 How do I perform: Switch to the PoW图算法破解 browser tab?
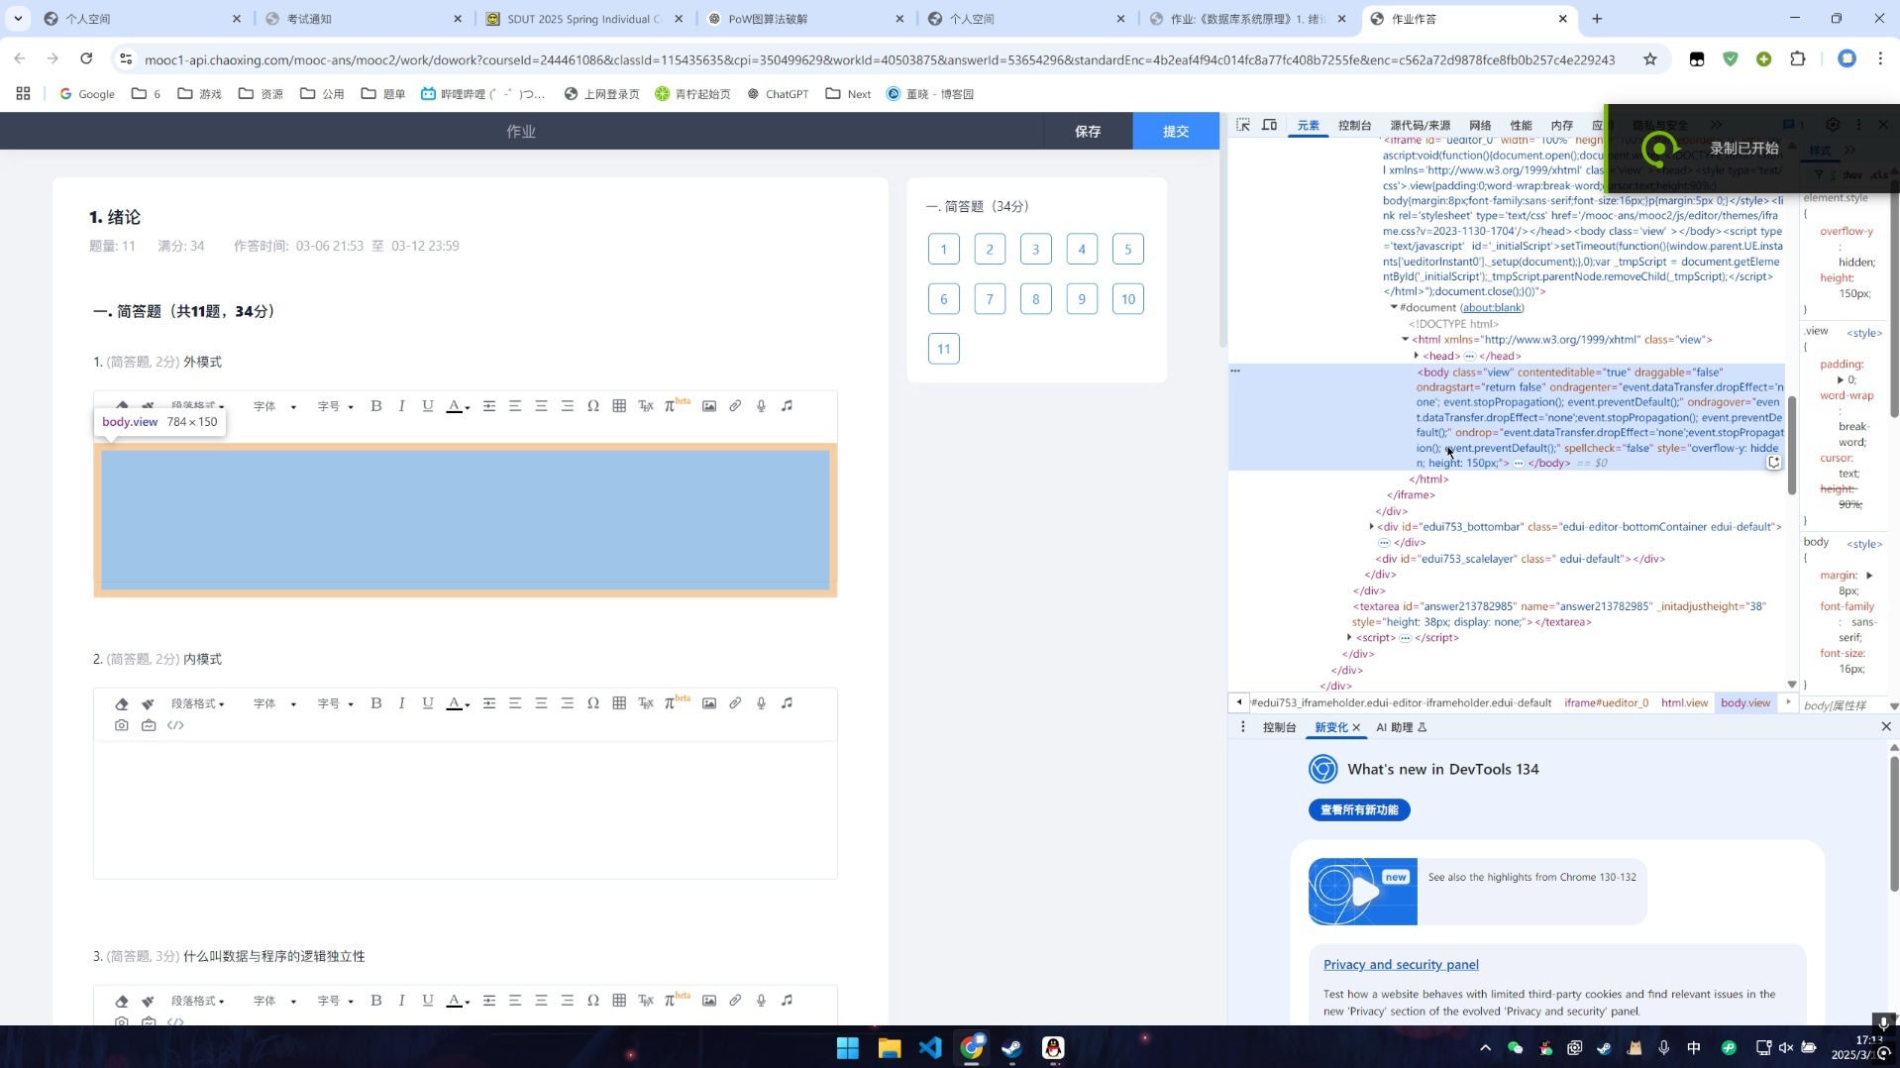click(806, 19)
